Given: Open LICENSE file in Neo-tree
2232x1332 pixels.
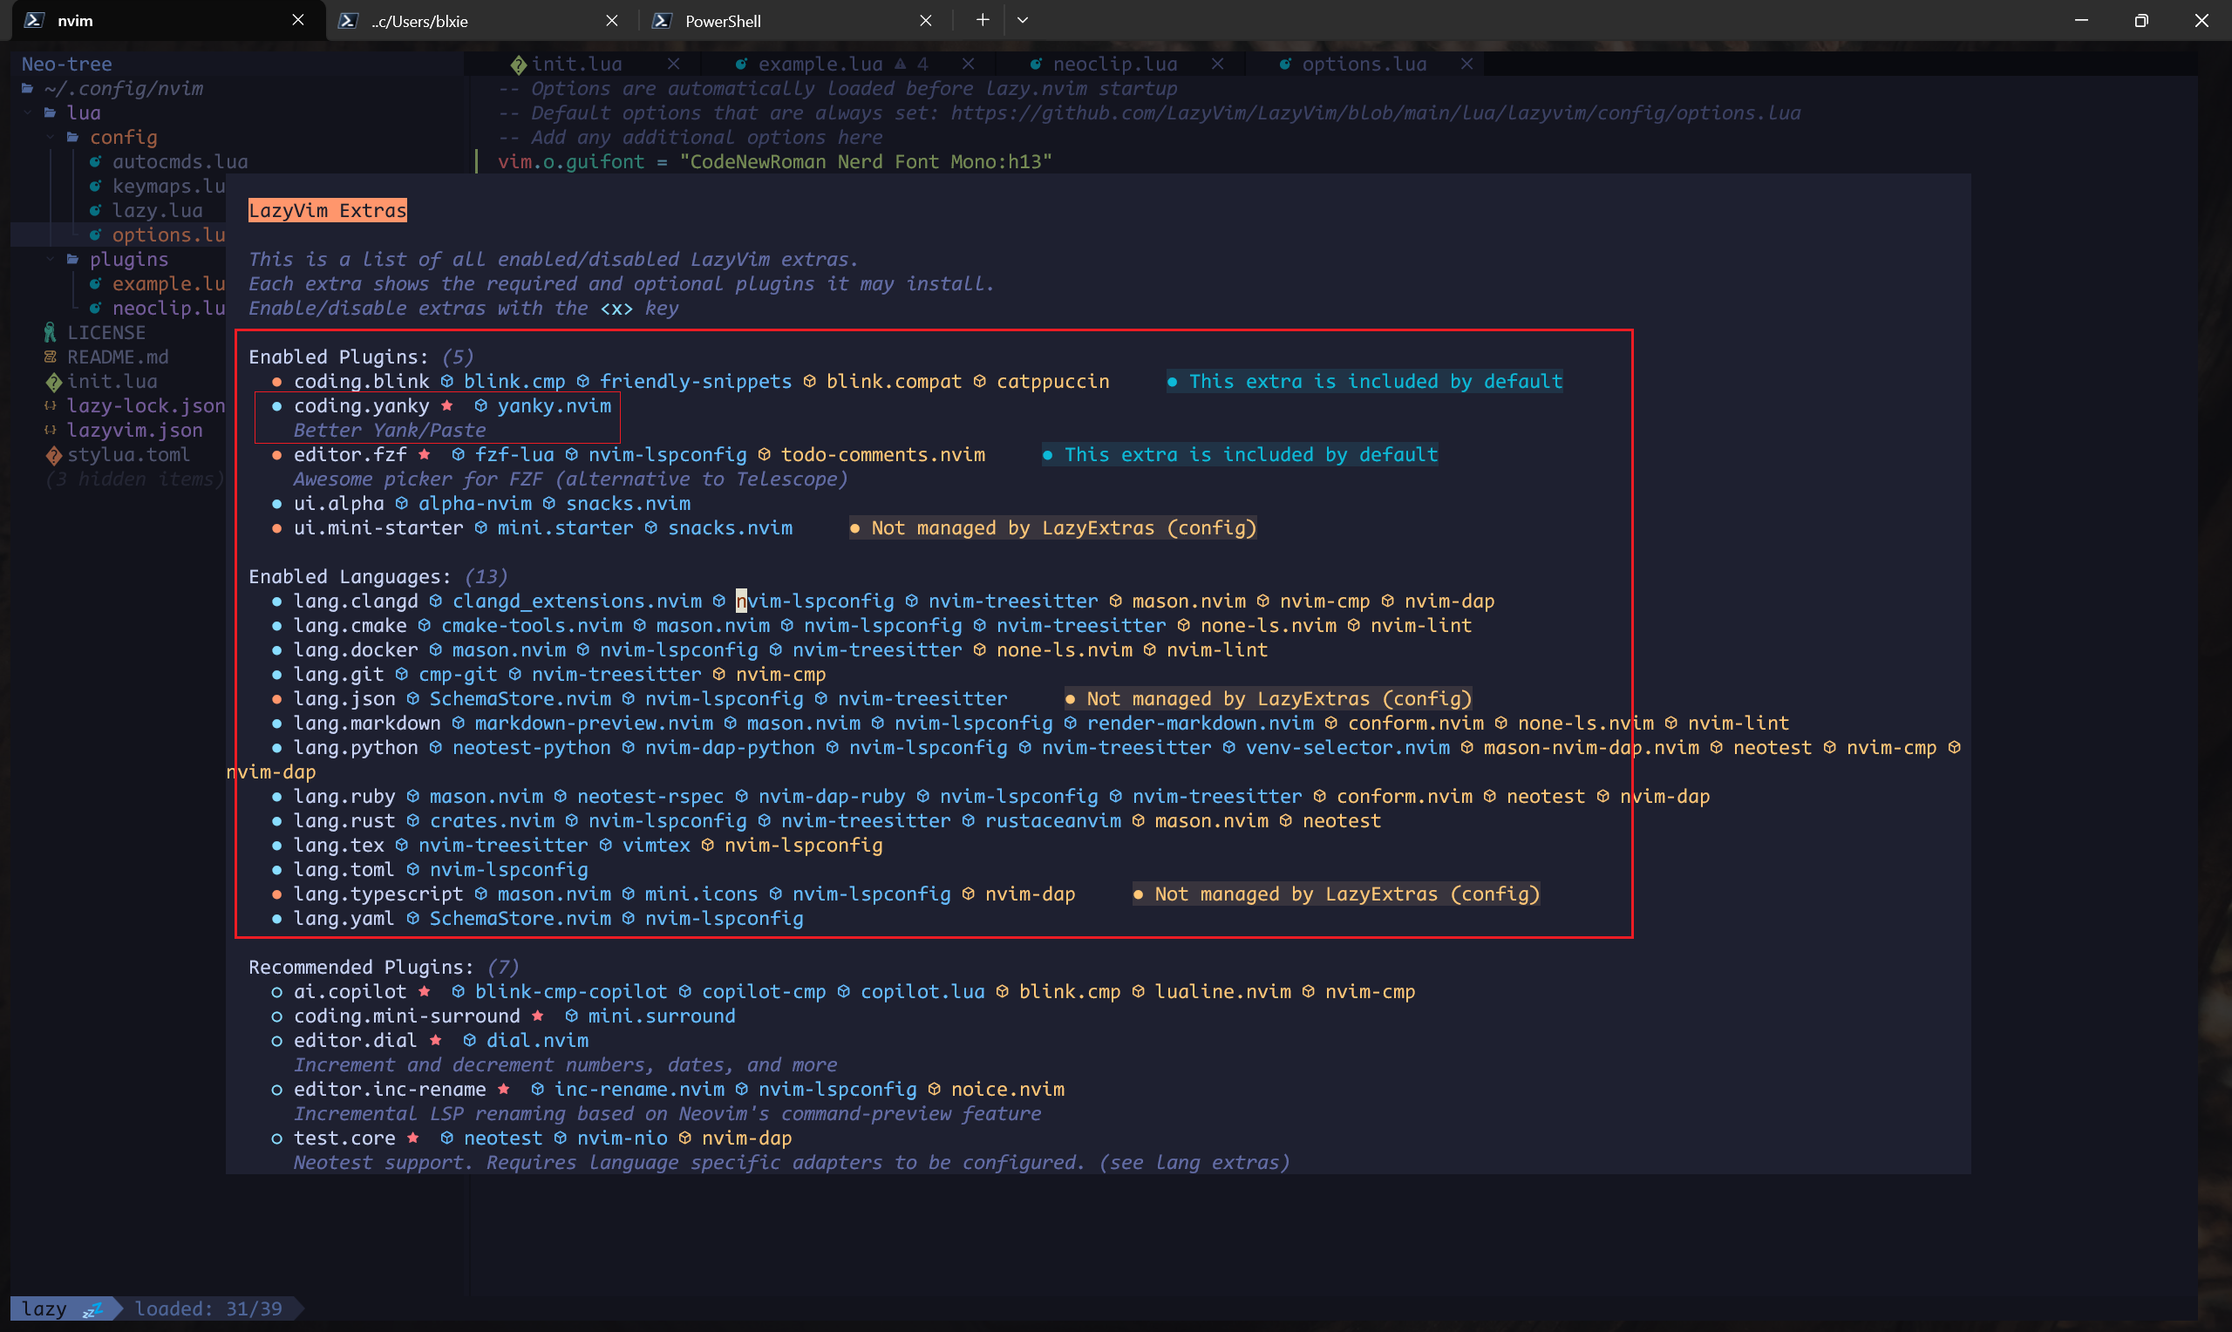Looking at the screenshot, I should pyautogui.click(x=105, y=332).
